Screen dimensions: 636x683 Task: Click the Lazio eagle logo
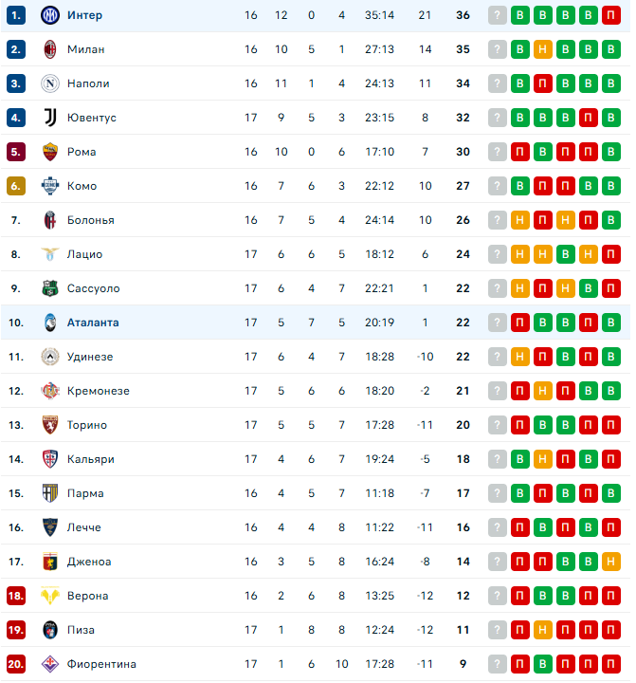(50, 254)
